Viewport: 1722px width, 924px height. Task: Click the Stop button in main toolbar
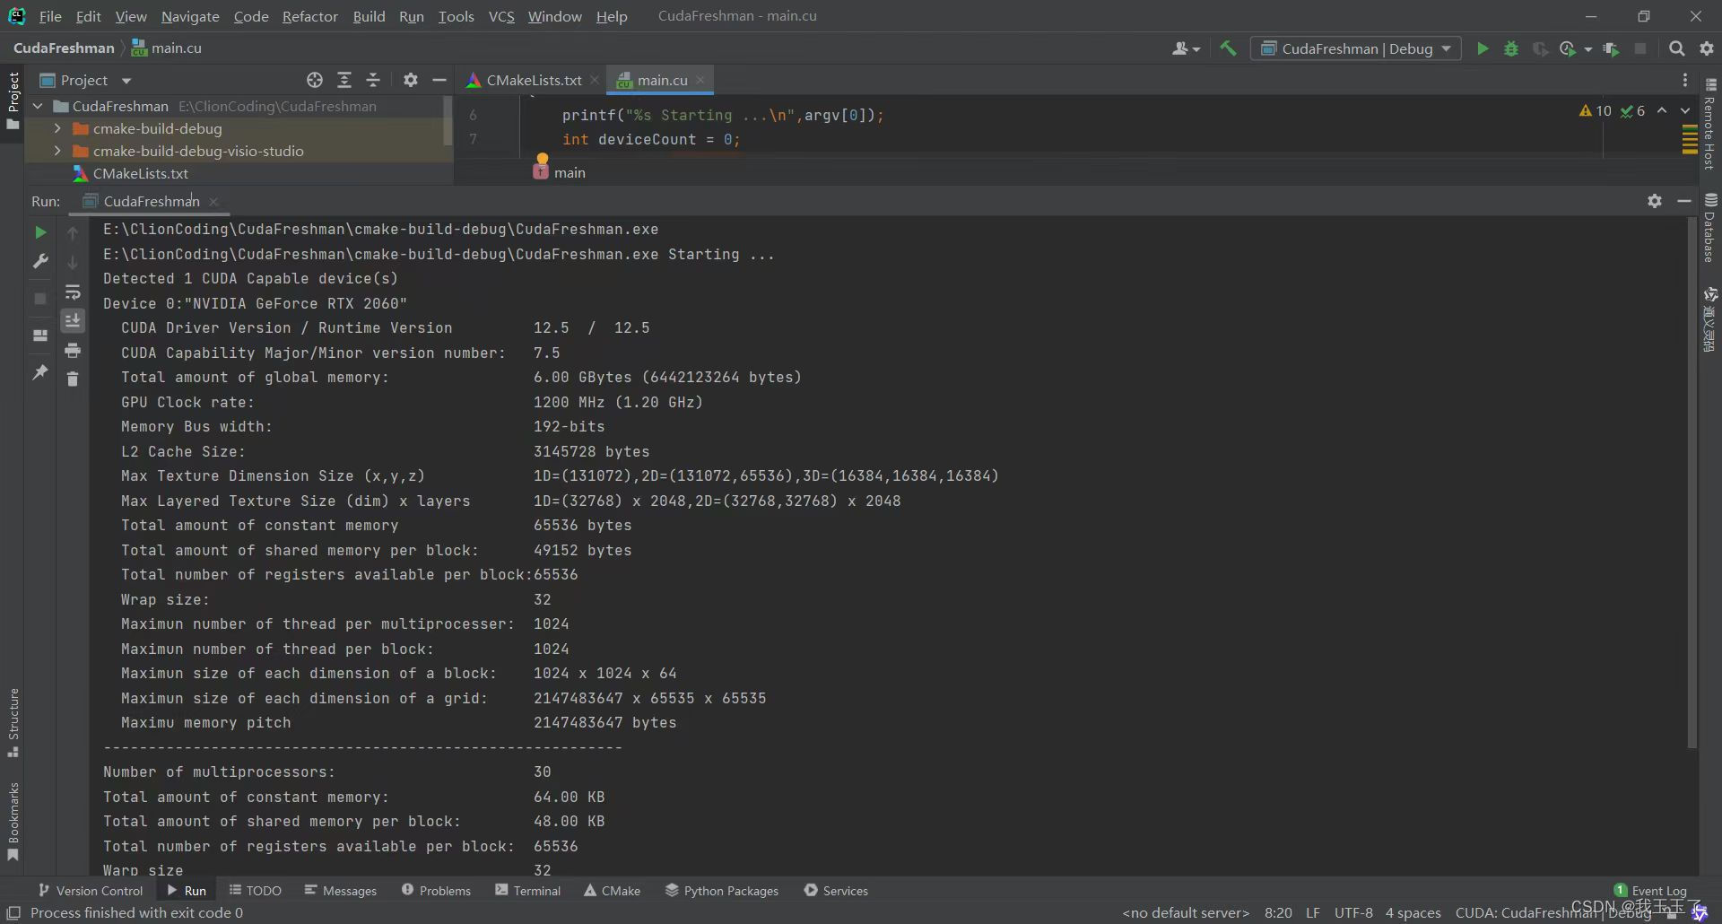1640,48
